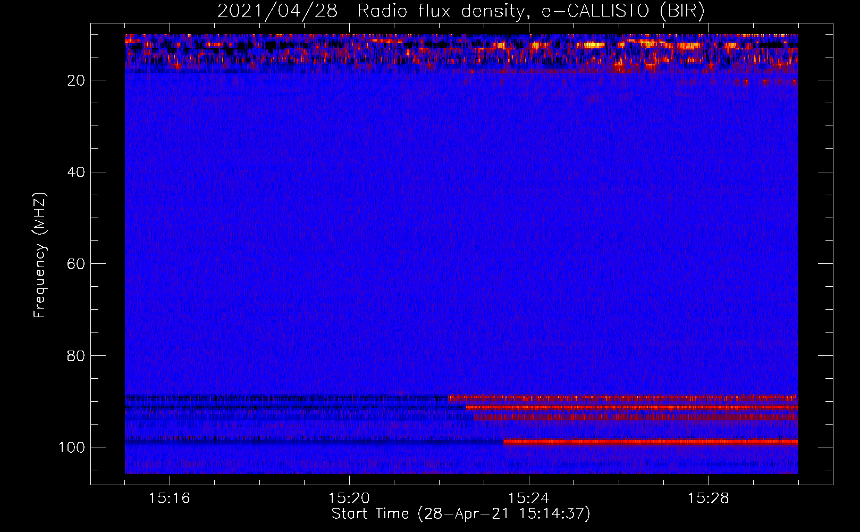
Task: Click the 'Frequency (MHZ)' axis label
Action: tap(40, 255)
